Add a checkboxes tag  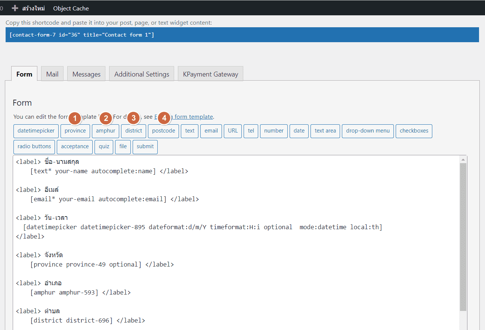point(414,131)
